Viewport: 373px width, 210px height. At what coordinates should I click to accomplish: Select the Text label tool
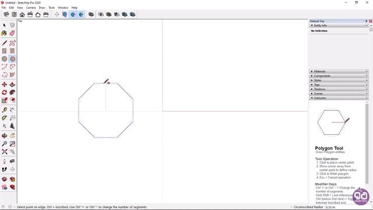(12, 118)
